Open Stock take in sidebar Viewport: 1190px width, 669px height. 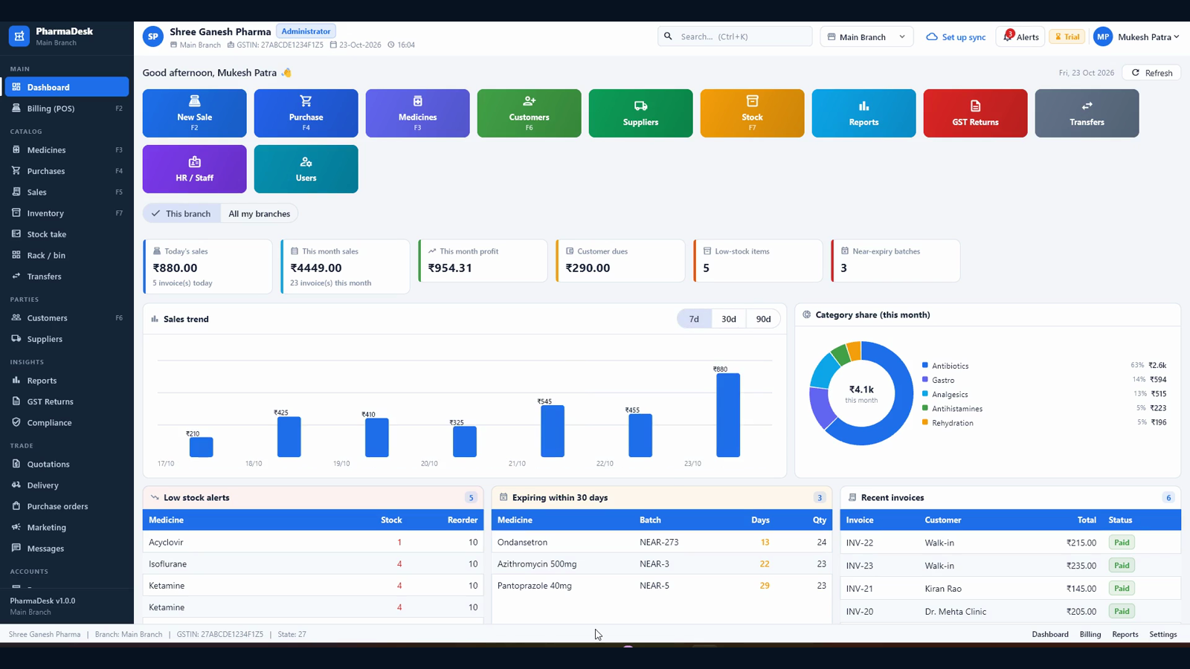coord(67,234)
